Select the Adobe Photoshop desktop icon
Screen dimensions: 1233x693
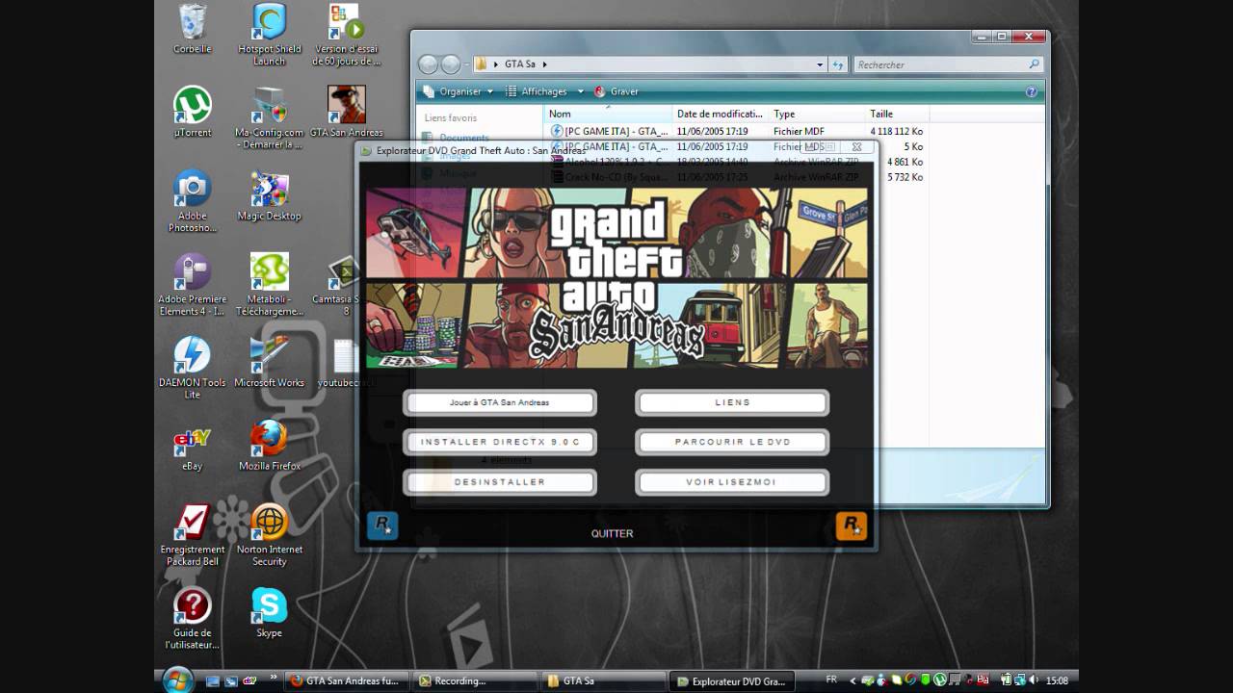192,201
